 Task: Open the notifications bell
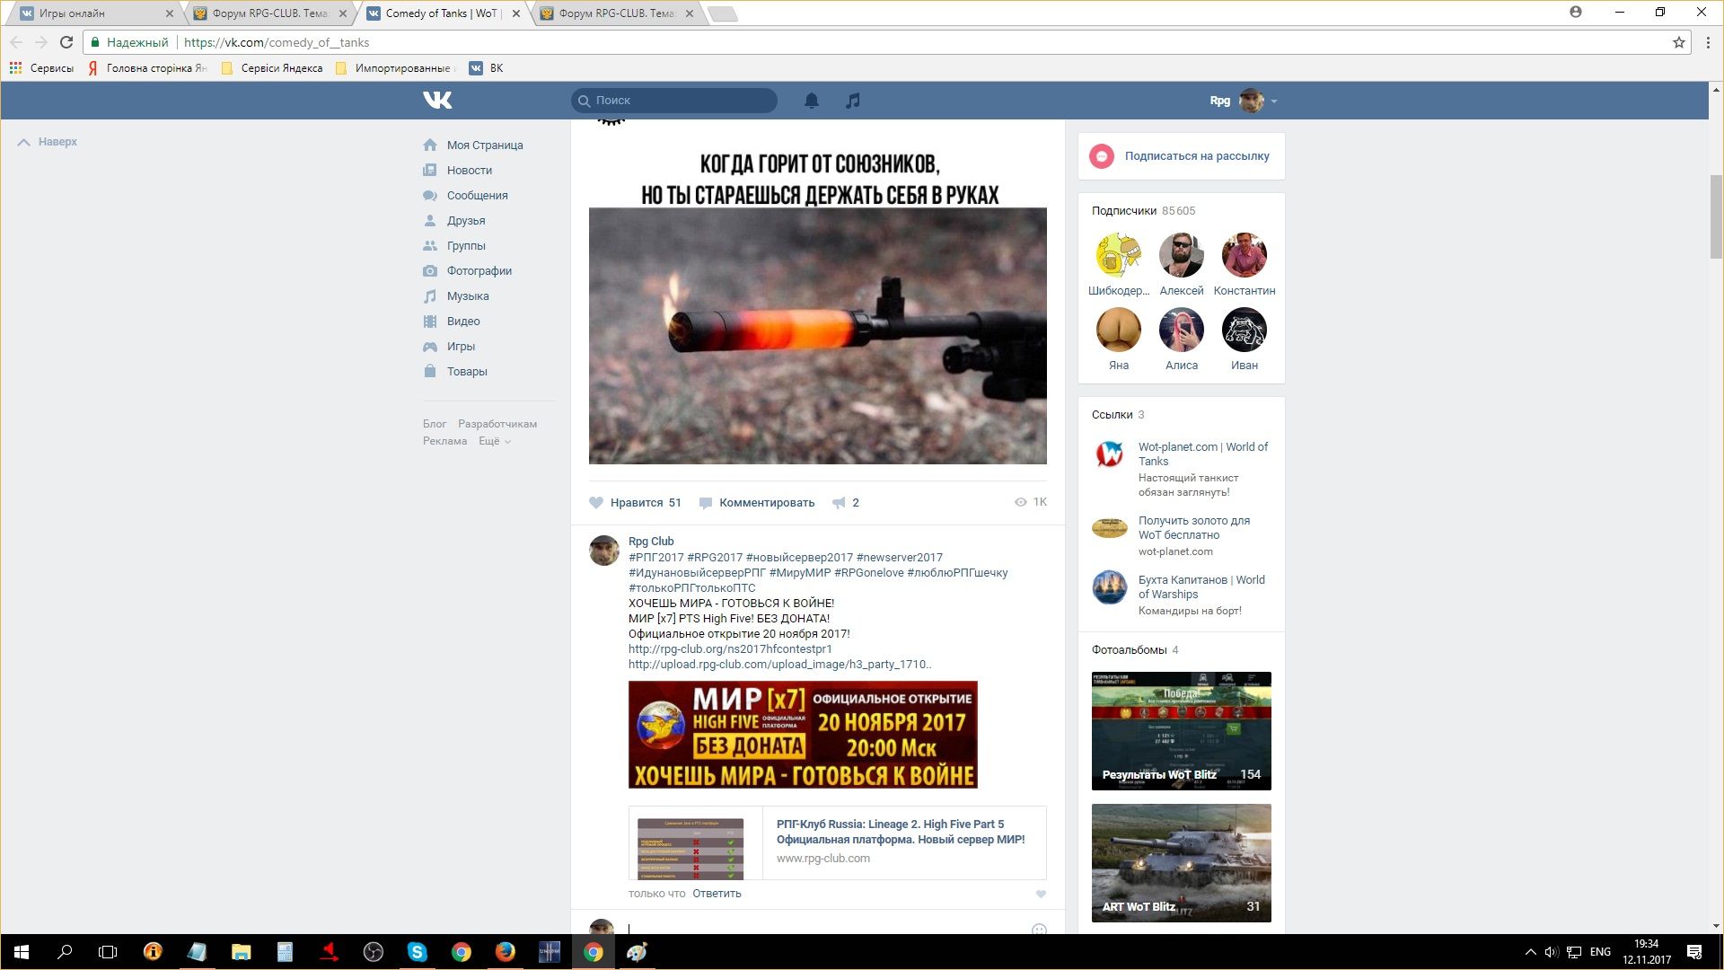[x=812, y=101]
